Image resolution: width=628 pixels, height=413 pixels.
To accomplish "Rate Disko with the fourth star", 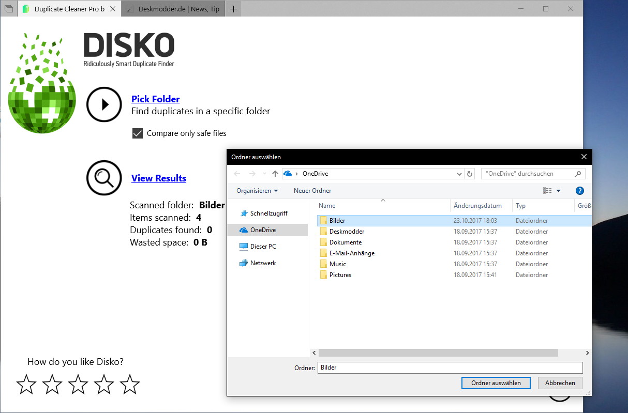I will (104, 384).
